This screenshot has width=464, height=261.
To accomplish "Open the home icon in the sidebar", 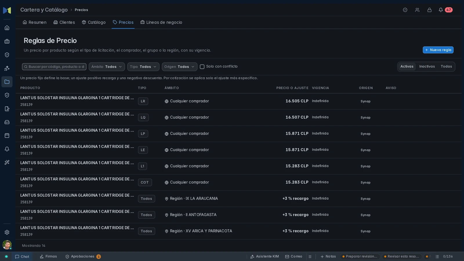I will (7, 28).
